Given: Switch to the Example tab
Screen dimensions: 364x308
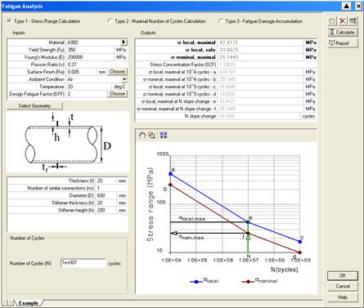Looking at the screenshot, I should pyautogui.click(x=29, y=303).
